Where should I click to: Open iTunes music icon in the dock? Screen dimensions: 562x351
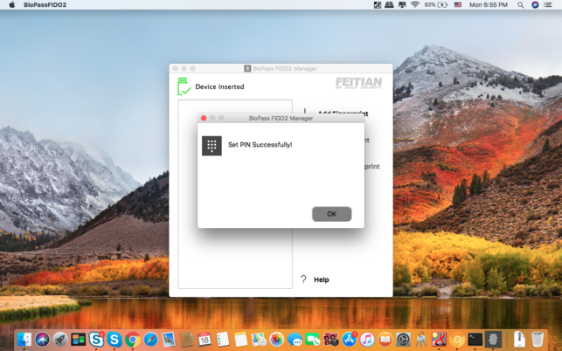(x=367, y=339)
